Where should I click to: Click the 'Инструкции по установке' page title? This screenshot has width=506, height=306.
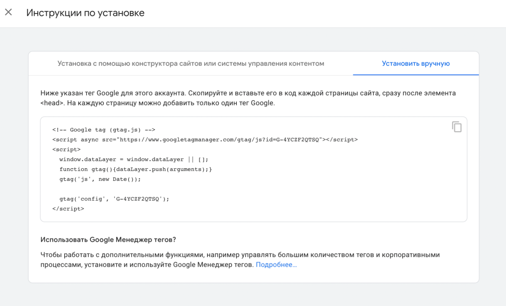(x=85, y=13)
